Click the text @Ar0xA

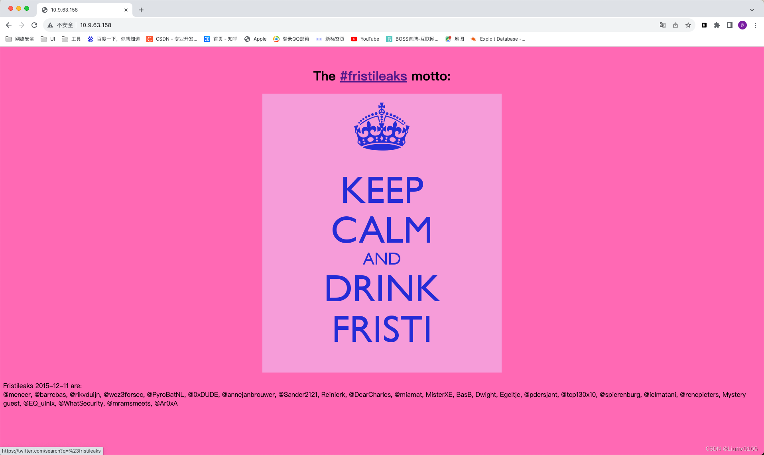(x=166, y=403)
